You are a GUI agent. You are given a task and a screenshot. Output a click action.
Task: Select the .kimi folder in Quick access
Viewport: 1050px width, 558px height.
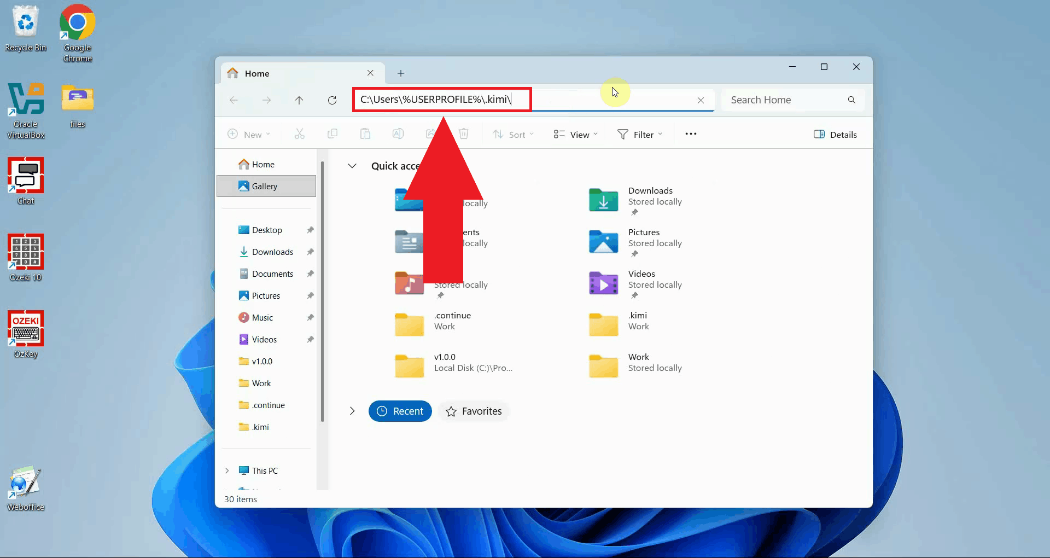point(620,324)
